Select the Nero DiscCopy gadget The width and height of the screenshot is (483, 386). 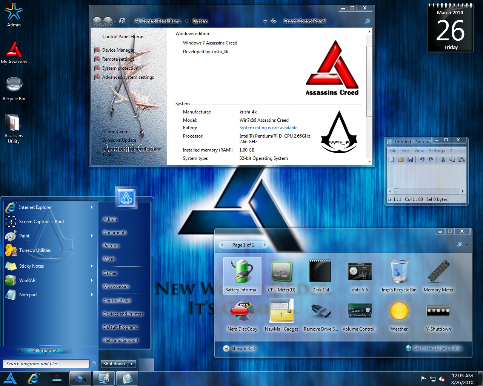tap(242, 315)
